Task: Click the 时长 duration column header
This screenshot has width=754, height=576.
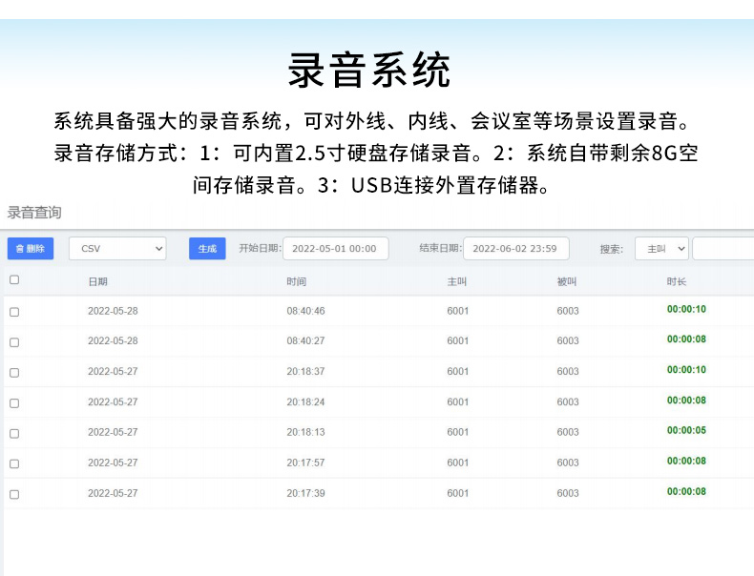Action: tap(676, 281)
